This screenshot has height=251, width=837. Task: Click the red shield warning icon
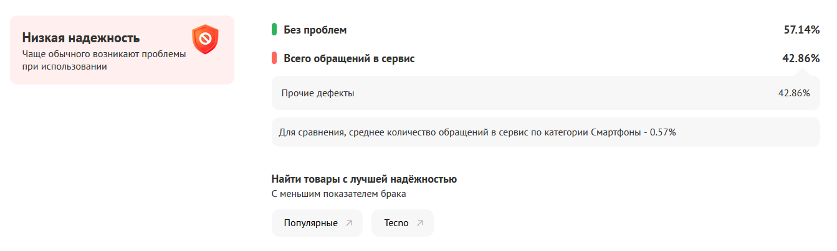(x=205, y=39)
